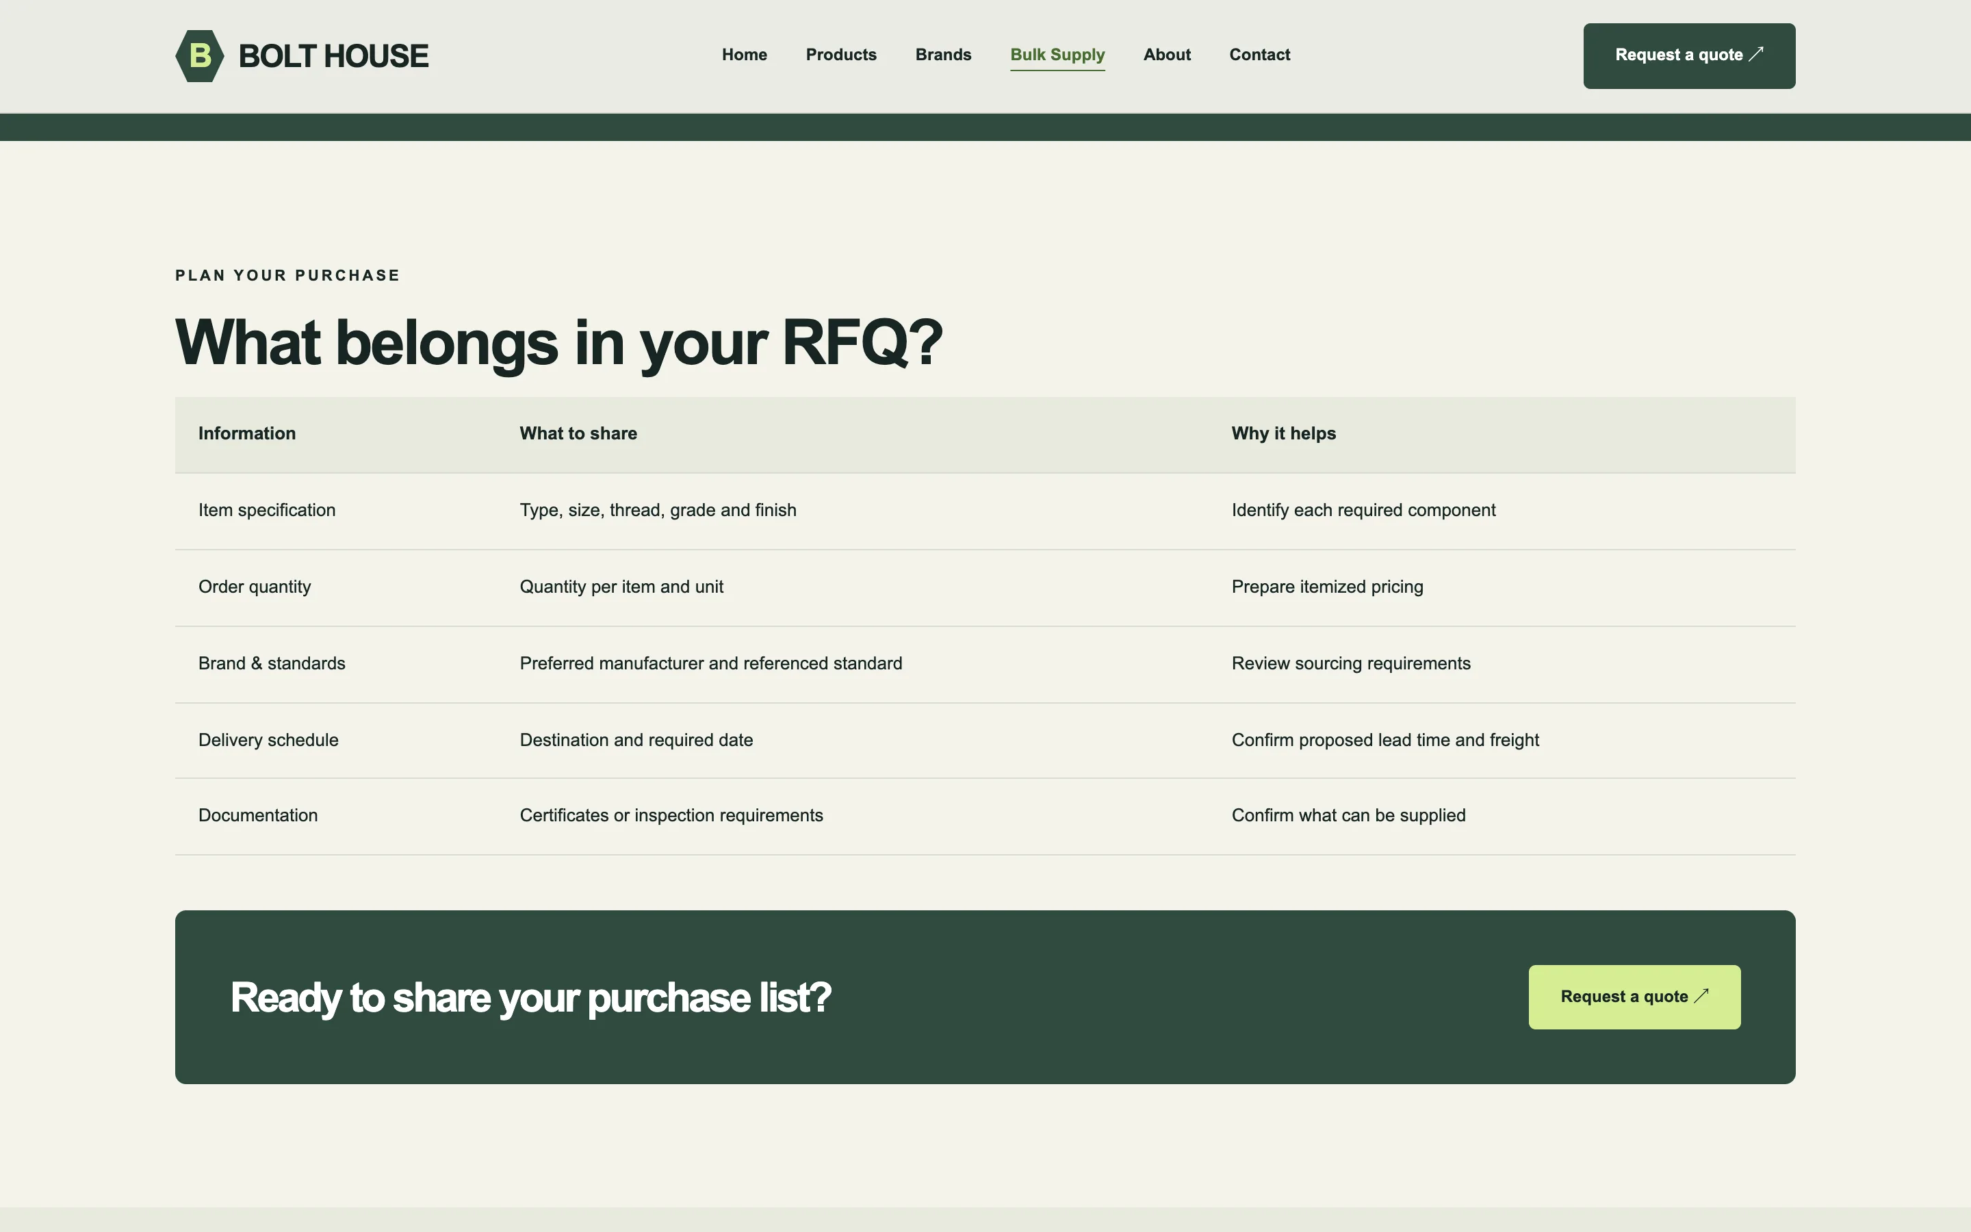Click the BOLT HOUSE brand name
1971x1232 pixels.
click(x=333, y=56)
